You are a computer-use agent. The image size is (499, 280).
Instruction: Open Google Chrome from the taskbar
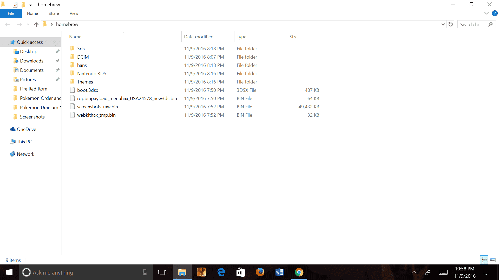click(299, 272)
